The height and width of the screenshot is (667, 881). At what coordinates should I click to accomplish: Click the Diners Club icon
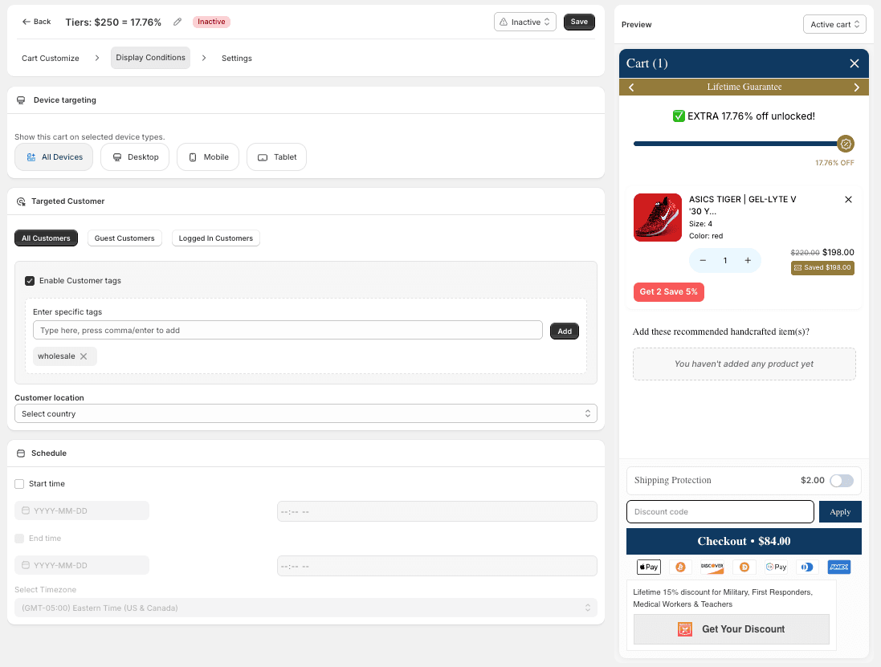tap(807, 567)
